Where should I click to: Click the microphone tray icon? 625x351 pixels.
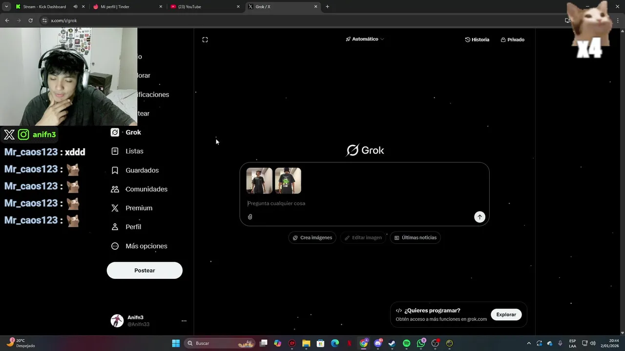[x=560, y=343]
